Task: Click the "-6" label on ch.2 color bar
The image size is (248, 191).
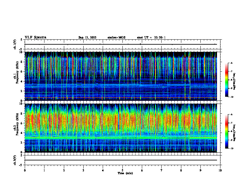Action: [231, 115]
